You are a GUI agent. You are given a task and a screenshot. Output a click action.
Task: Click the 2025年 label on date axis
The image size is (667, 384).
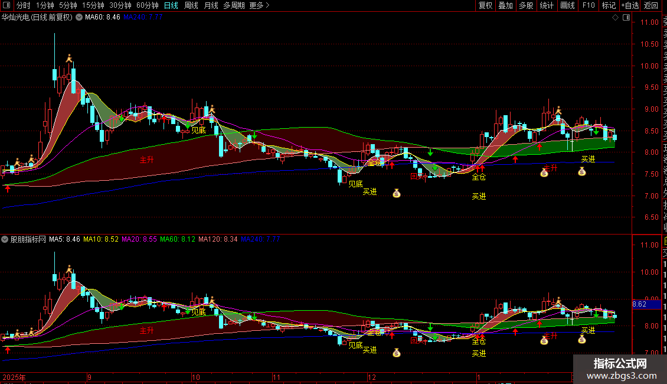[14, 377]
